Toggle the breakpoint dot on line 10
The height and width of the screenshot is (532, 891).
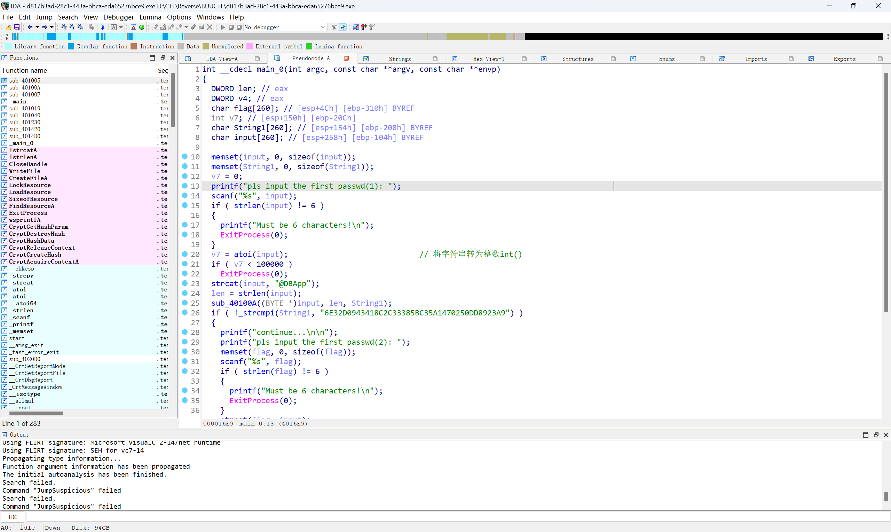pyautogui.click(x=185, y=156)
